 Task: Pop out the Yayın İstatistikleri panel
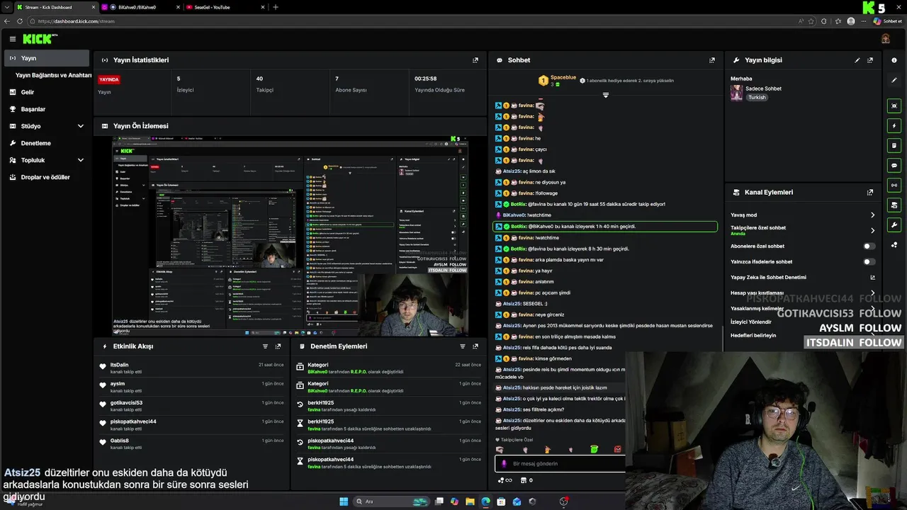(475, 60)
